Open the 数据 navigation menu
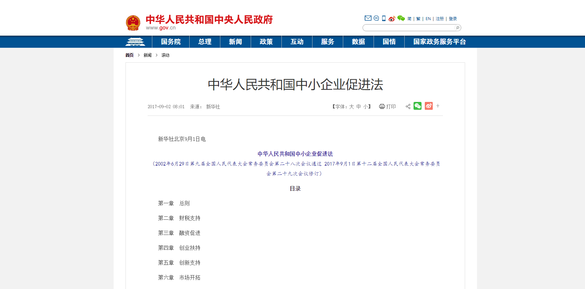This screenshot has height=289, width=585. pyautogui.click(x=358, y=42)
